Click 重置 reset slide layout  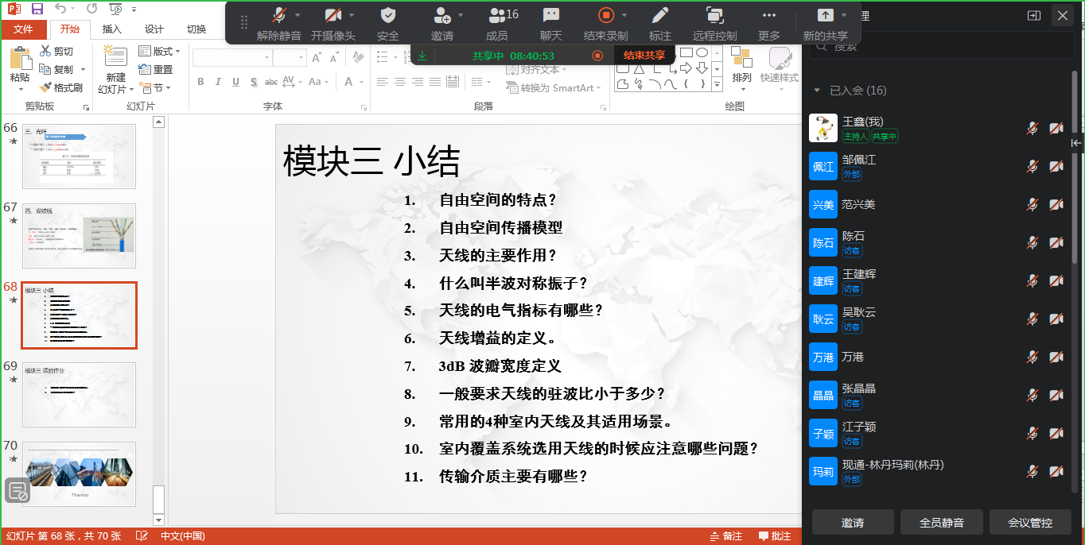(x=156, y=69)
